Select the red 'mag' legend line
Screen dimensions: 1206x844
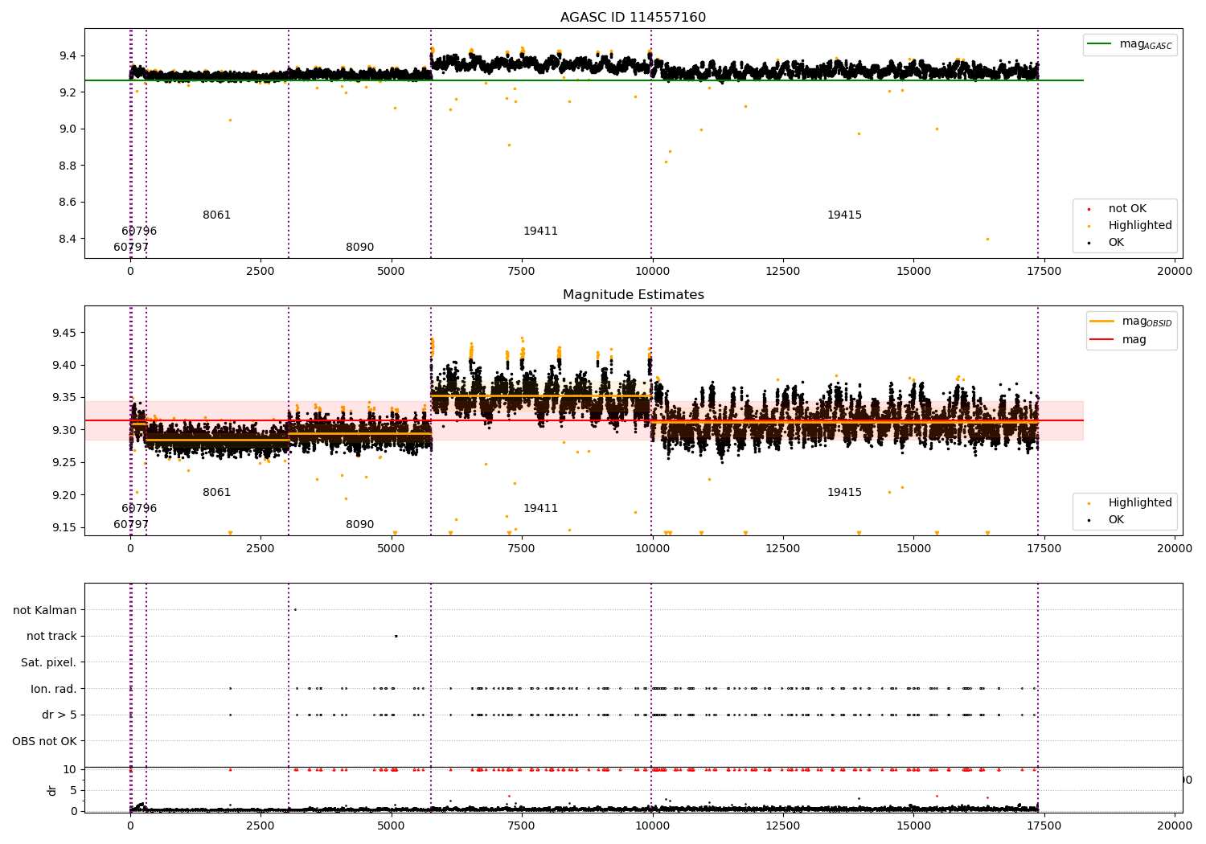pyautogui.click(x=1101, y=339)
